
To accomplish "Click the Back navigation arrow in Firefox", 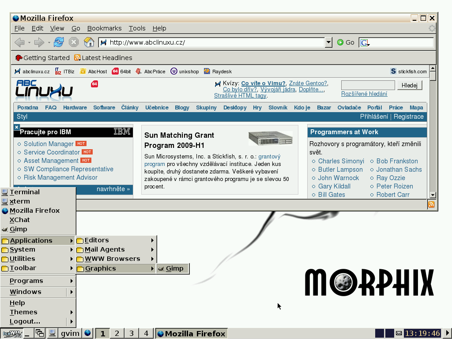I will click(19, 42).
